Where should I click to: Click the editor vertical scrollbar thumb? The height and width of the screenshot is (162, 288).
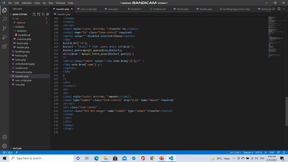[287, 111]
